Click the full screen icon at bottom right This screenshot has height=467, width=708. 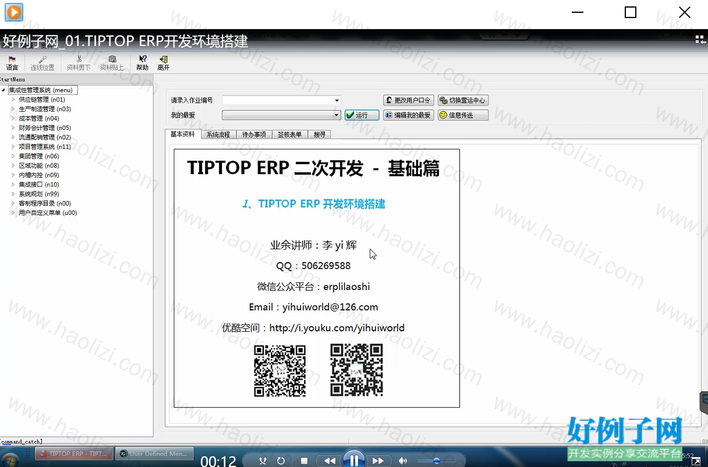point(695,461)
